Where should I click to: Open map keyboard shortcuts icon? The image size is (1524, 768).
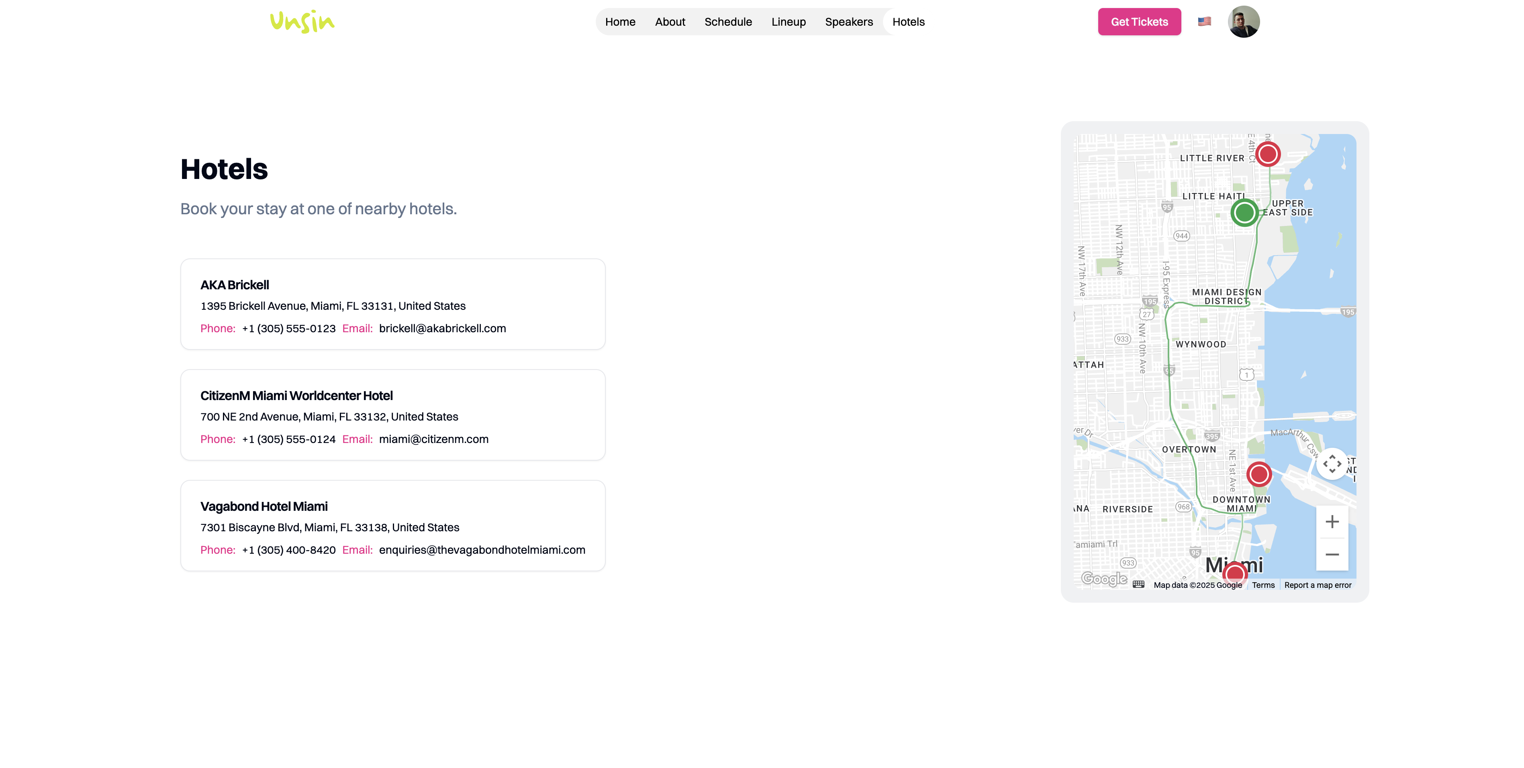pyautogui.click(x=1138, y=584)
